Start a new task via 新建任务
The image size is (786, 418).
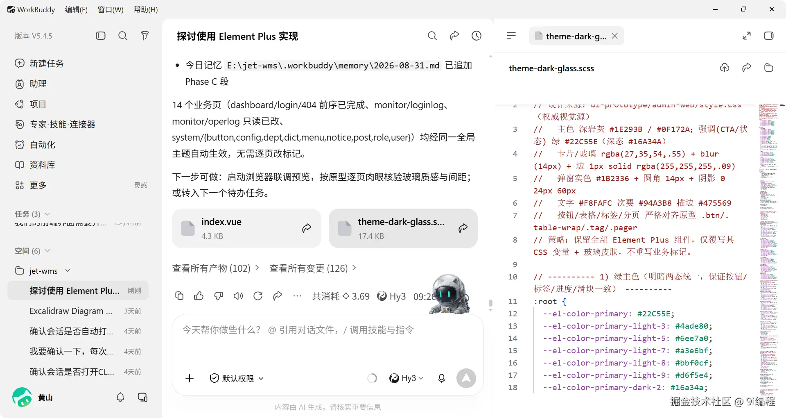point(39,64)
